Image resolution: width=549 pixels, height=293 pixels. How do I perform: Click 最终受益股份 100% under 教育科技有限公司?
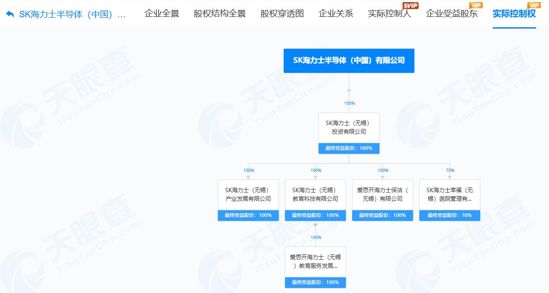click(315, 216)
